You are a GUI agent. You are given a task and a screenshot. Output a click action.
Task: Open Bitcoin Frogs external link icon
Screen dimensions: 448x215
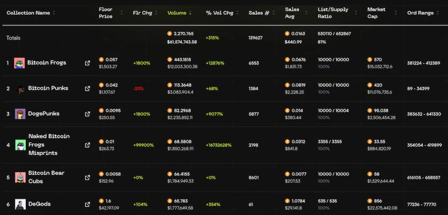(x=87, y=63)
